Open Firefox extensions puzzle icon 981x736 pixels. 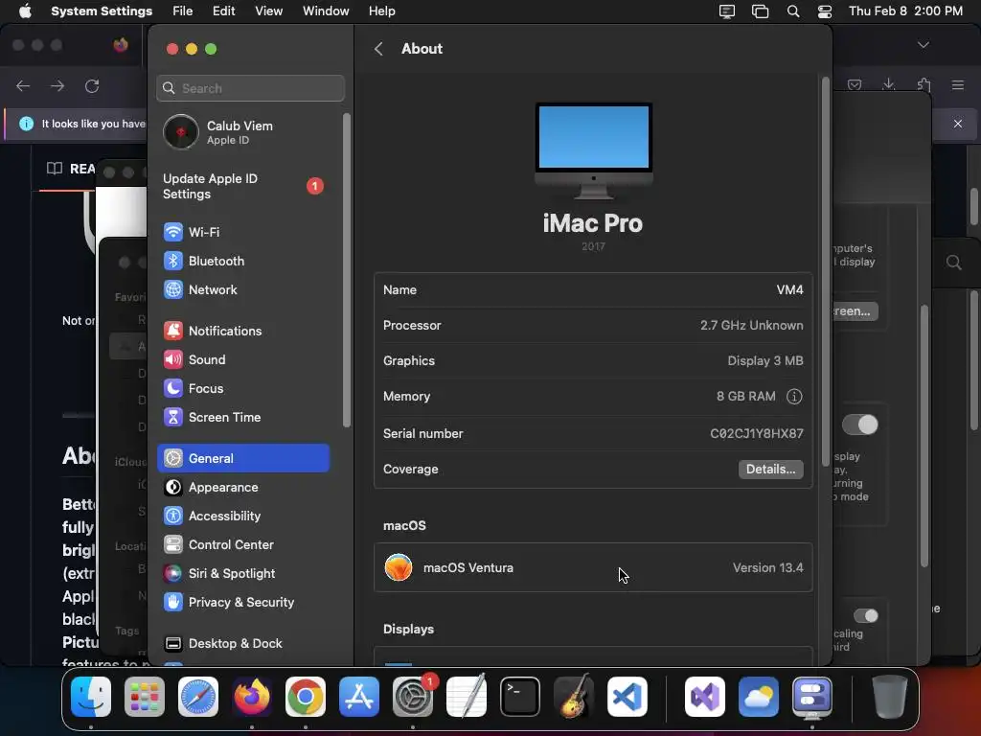pos(924,84)
